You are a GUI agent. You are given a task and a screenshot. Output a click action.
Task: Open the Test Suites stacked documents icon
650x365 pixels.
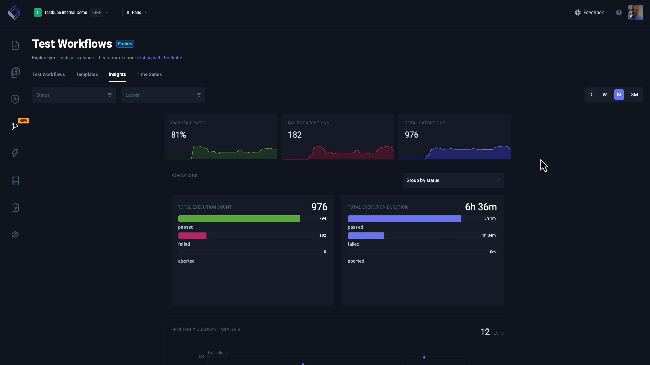[x=15, y=72]
